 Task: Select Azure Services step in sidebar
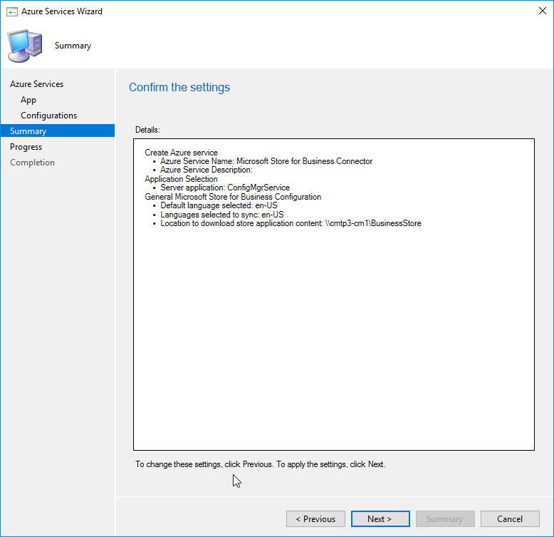(x=37, y=84)
